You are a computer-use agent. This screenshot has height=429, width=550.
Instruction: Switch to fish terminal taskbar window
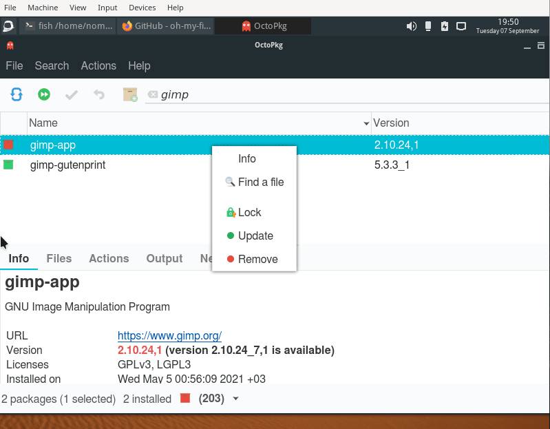(x=67, y=26)
